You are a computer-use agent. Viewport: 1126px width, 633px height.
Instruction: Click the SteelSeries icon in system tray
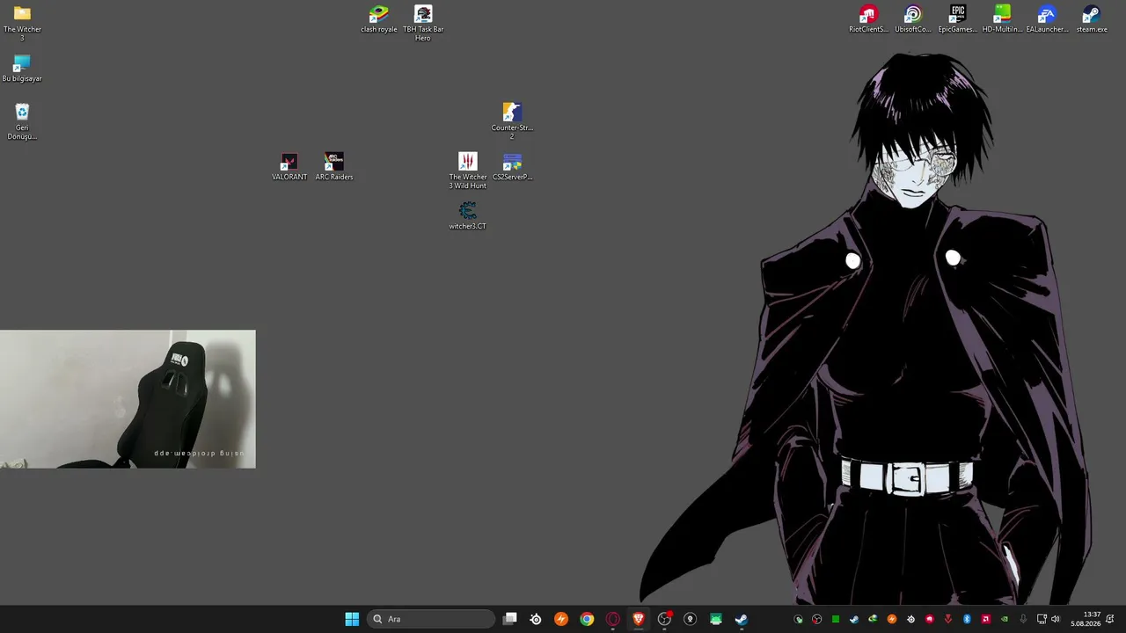(910, 619)
